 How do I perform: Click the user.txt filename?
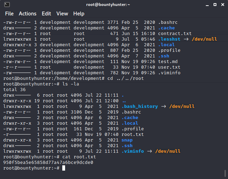pyautogui.click(x=169, y=67)
